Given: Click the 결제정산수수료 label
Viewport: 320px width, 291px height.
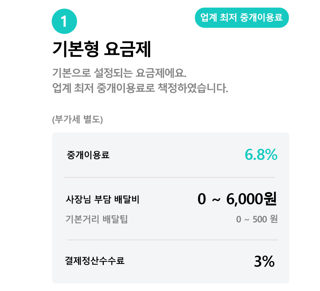Looking at the screenshot, I should [95, 261].
